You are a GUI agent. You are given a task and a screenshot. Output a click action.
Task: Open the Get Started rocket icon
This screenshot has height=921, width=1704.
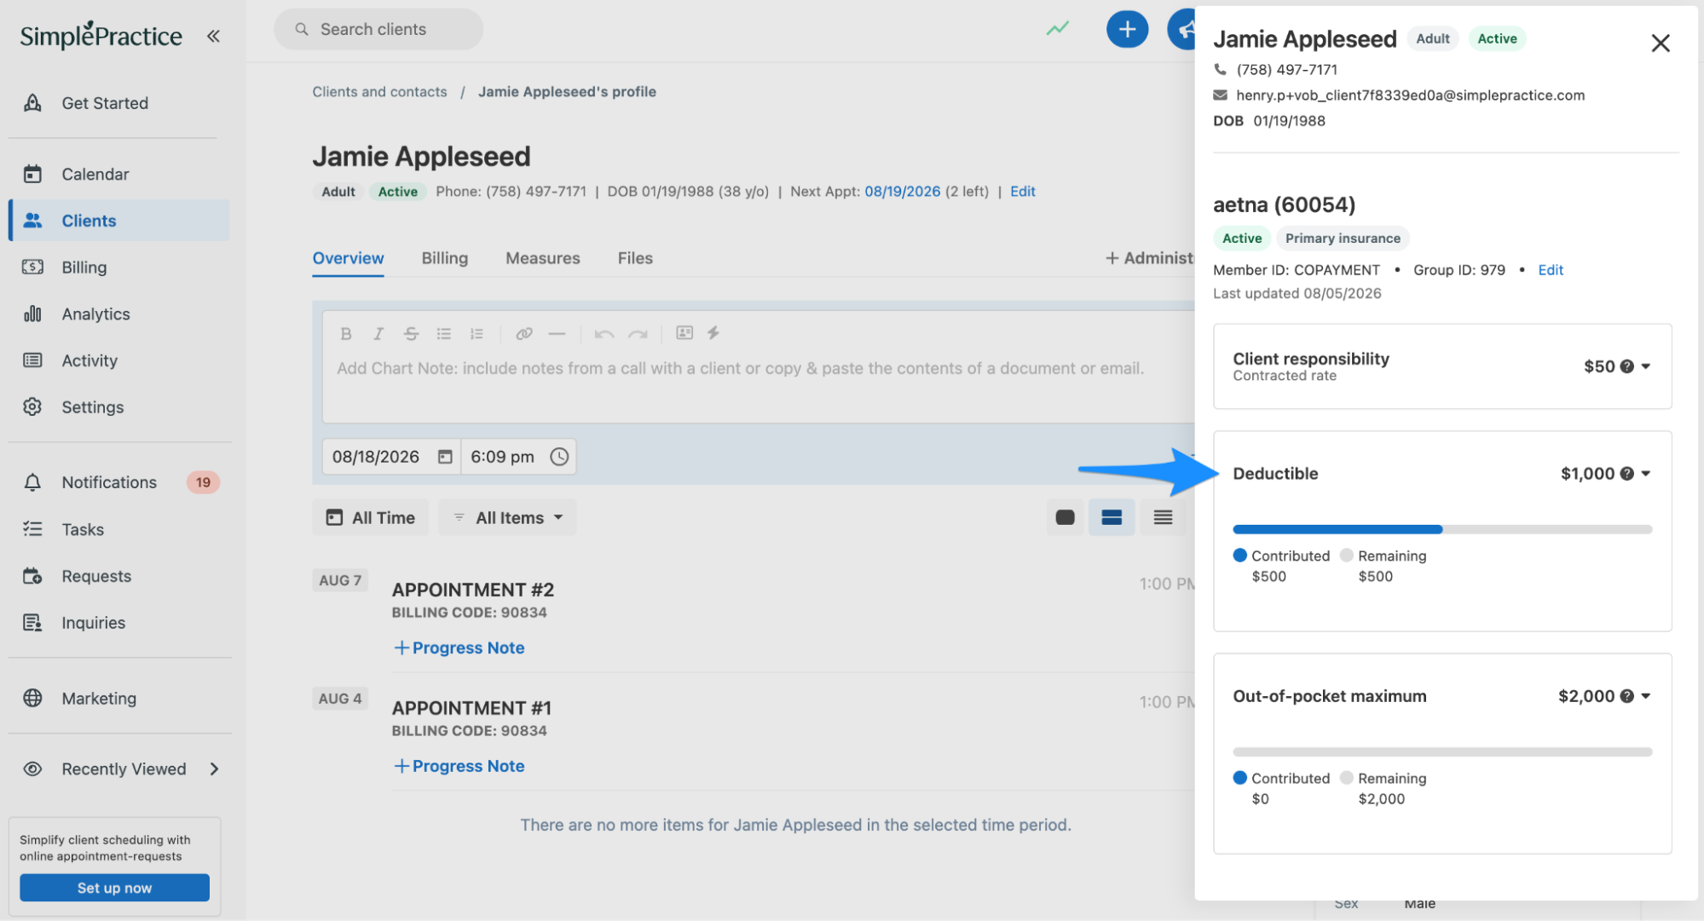pos(32,103)
